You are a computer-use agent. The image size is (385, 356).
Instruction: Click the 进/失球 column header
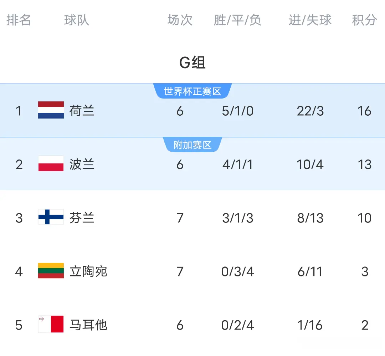tap(310, 21)
